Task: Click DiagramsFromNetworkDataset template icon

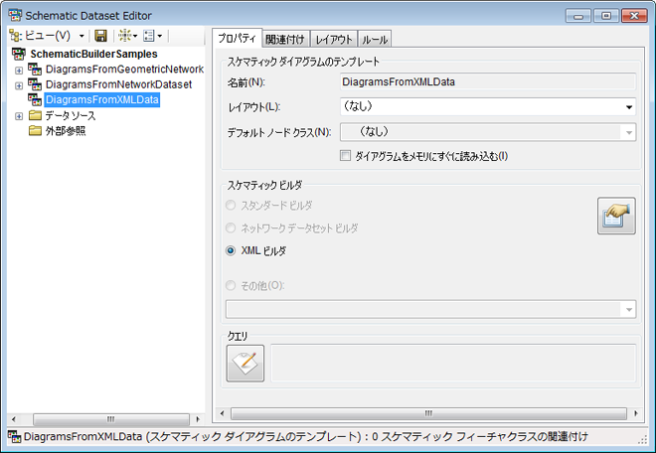Action: click(x=35, y=84)
